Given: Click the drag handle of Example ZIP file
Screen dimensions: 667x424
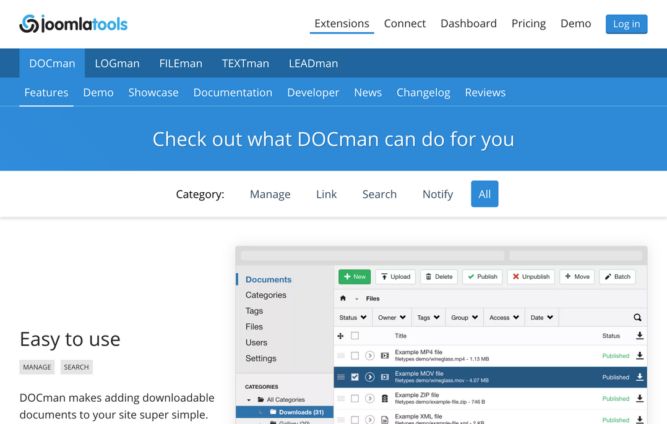Looking at the screenshot, I should 341,399.
